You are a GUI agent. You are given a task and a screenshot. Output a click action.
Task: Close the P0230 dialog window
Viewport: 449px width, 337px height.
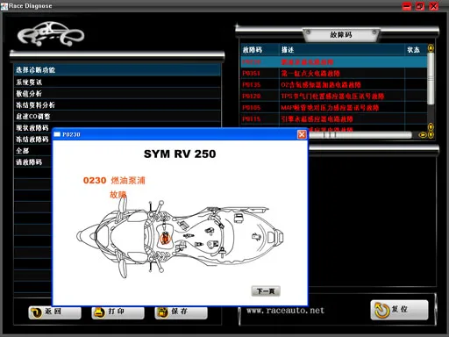302,134
